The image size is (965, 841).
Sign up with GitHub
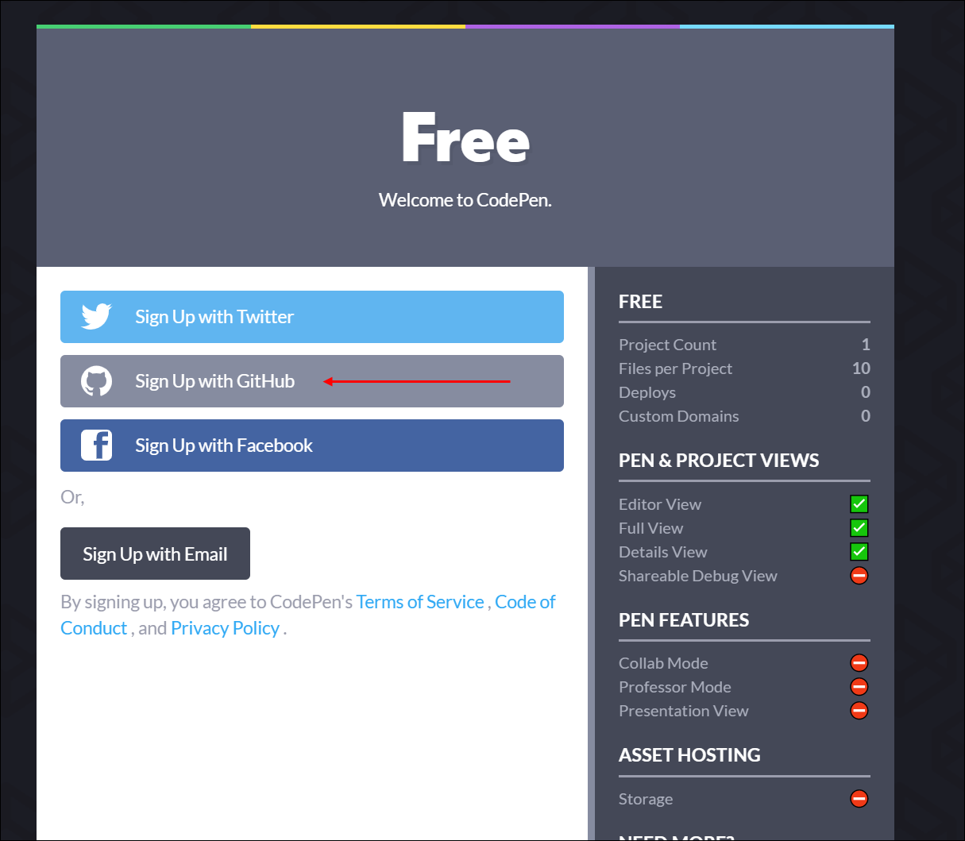pyautogui.click(x=312, y=381)
